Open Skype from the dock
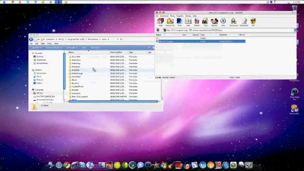Viewport: 304px width, 171px height. tap(82, 165)
